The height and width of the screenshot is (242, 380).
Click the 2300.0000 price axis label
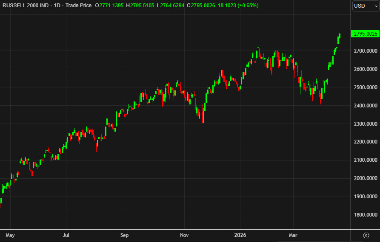[x=366, y=124]
